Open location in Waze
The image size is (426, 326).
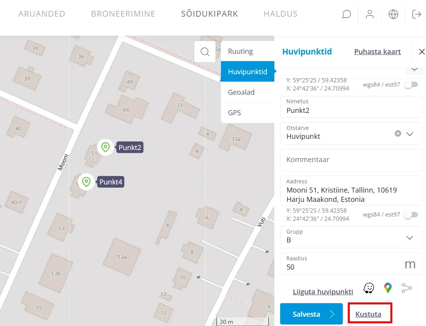[369, 288]
